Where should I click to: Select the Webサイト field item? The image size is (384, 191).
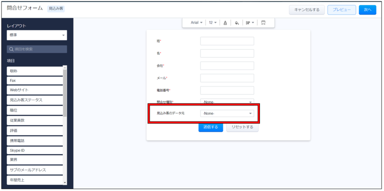(x=35, y=90)
